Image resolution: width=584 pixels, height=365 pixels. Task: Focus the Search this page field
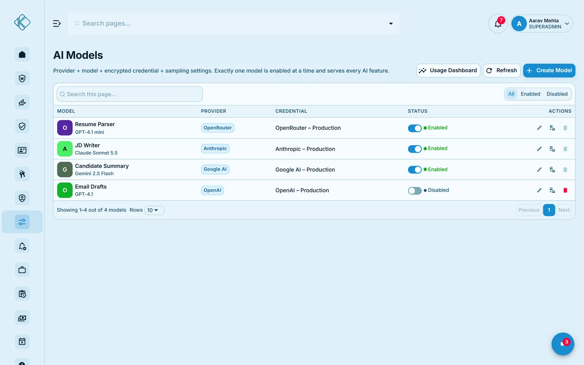pos(130,94)
